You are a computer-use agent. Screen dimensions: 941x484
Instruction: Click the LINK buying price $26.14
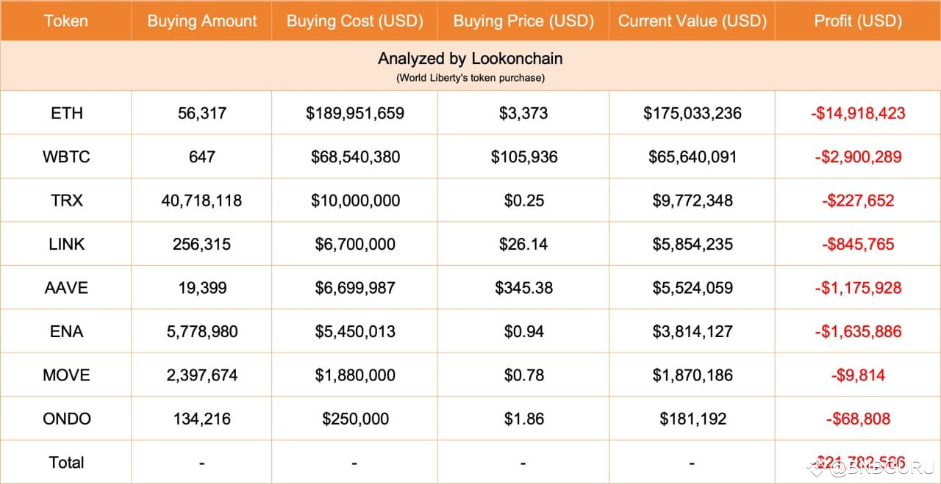point(523,244)
